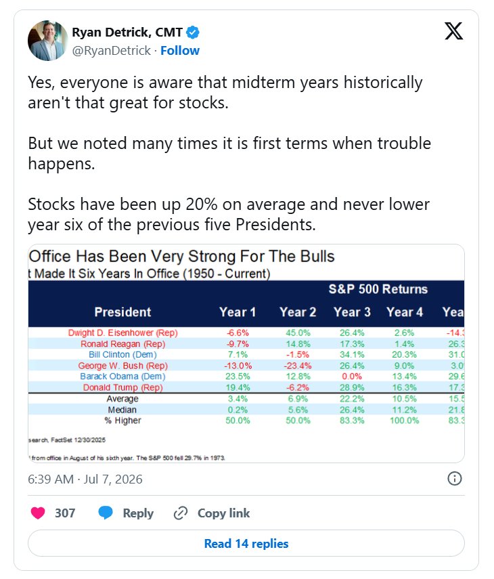Follow @RyanDetrick

click(x=180, y=51)
